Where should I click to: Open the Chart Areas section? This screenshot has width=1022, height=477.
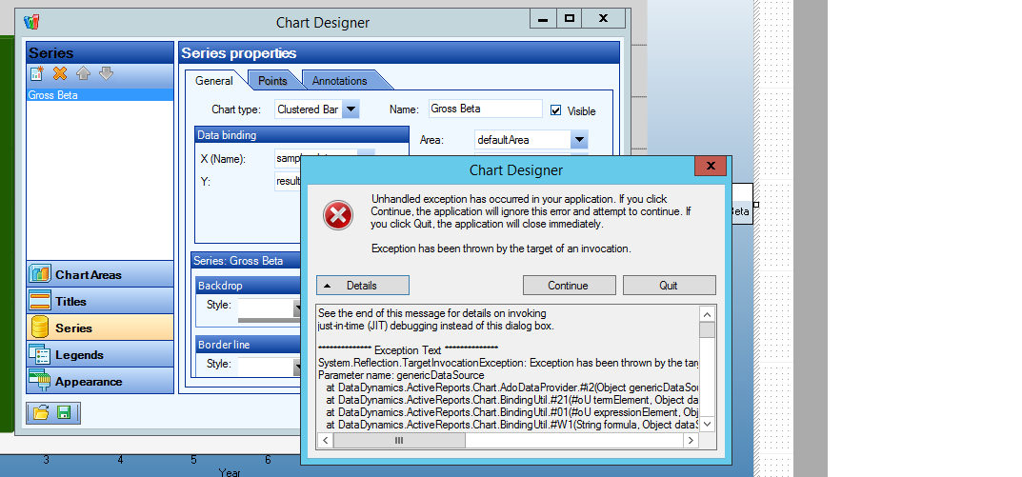[x=100, y=274]
